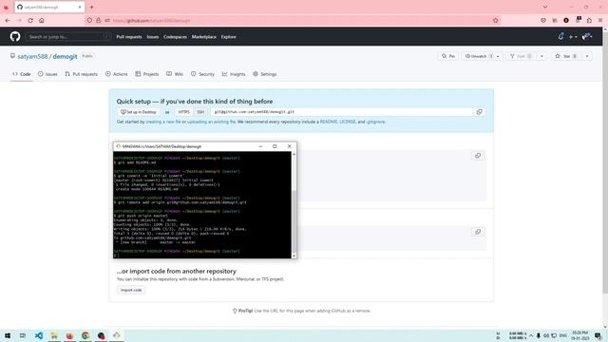Star the repository
This screenshot has height=342, width=608.
point(566,56)
